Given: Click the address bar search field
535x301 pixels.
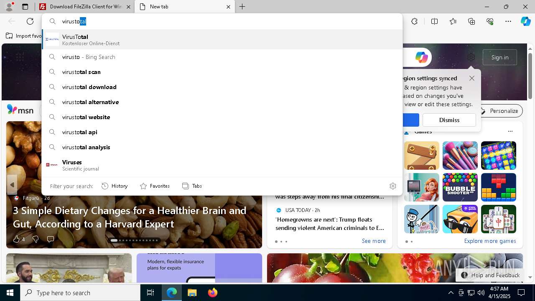Looking at the screenshot, I should [x=222, y=21].
